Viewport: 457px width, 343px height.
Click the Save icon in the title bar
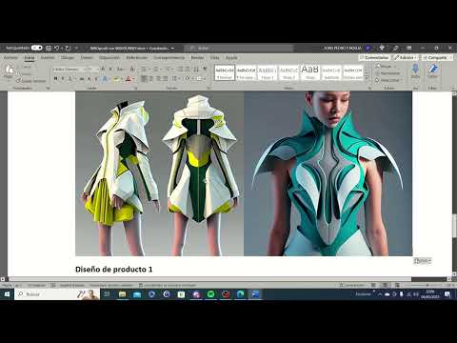[49, 48]
